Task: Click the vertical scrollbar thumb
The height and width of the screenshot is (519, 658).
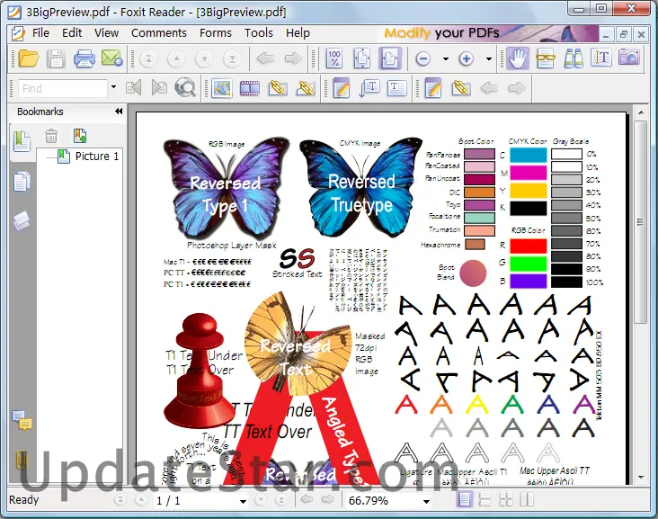Action: (640, 221)
